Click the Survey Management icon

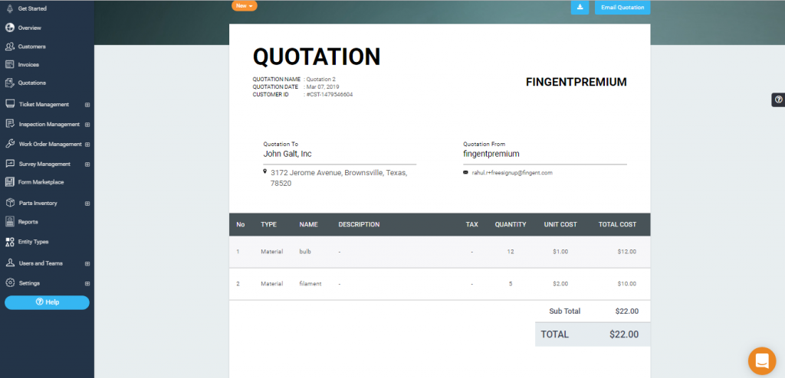click(9, 164)
